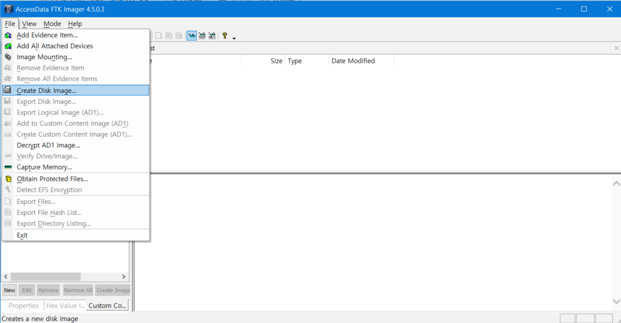
Task: Click the Create Image button
Action: pos(113,290)
